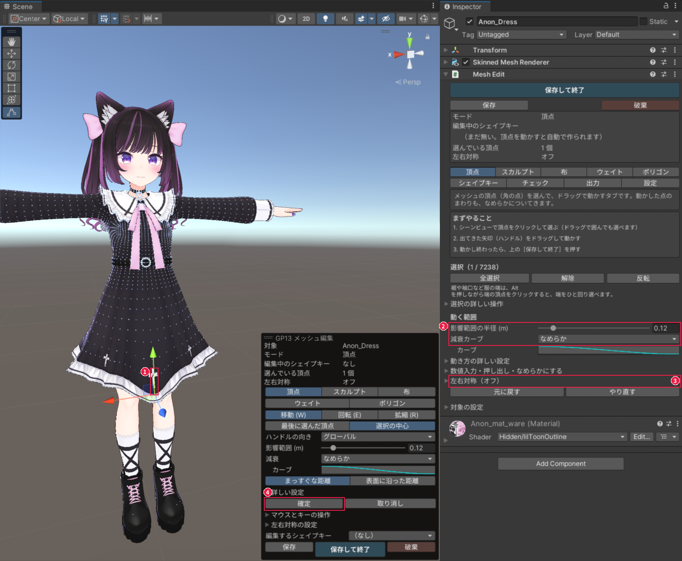The width and height of the screenshot is (682, 561).
Task: Select the Scale tool in Scene toolbar
Action: click(x=12, y=76)
